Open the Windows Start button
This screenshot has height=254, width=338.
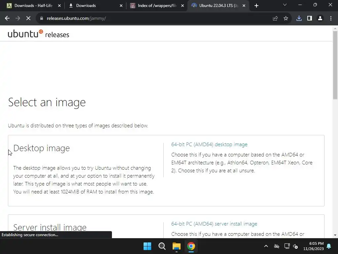(x=148, y=246)
